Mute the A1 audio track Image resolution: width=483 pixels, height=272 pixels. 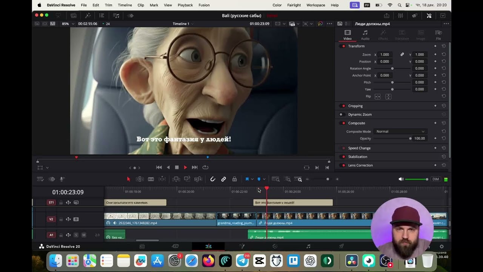coord(84,235)
